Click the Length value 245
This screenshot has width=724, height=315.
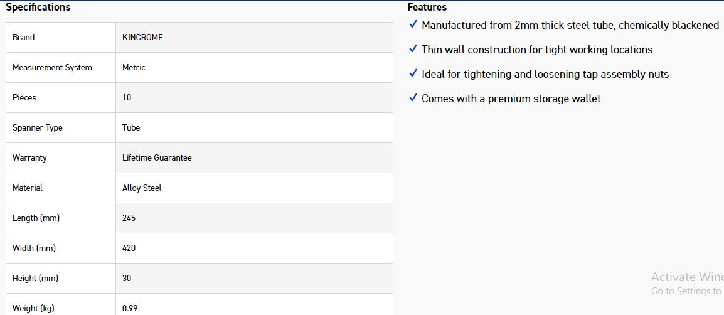[x=129, y=218]
